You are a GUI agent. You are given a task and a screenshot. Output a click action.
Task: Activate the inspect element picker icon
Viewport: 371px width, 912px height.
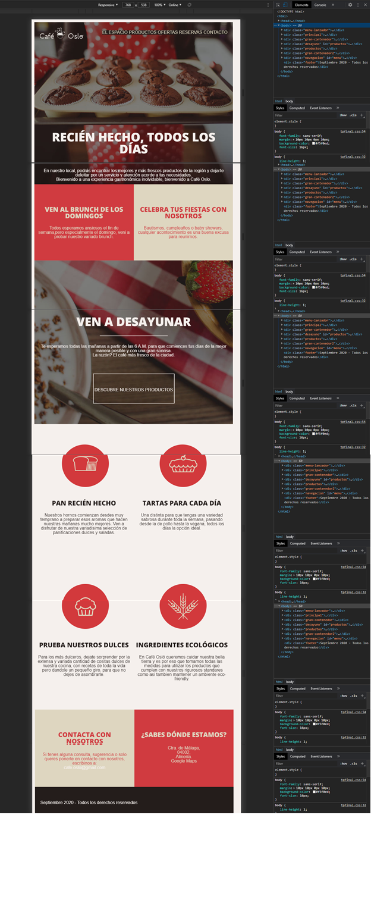278,5
